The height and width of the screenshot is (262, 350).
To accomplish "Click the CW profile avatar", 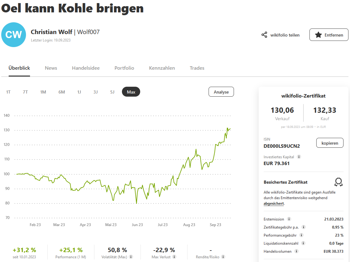I will (14, 35).
